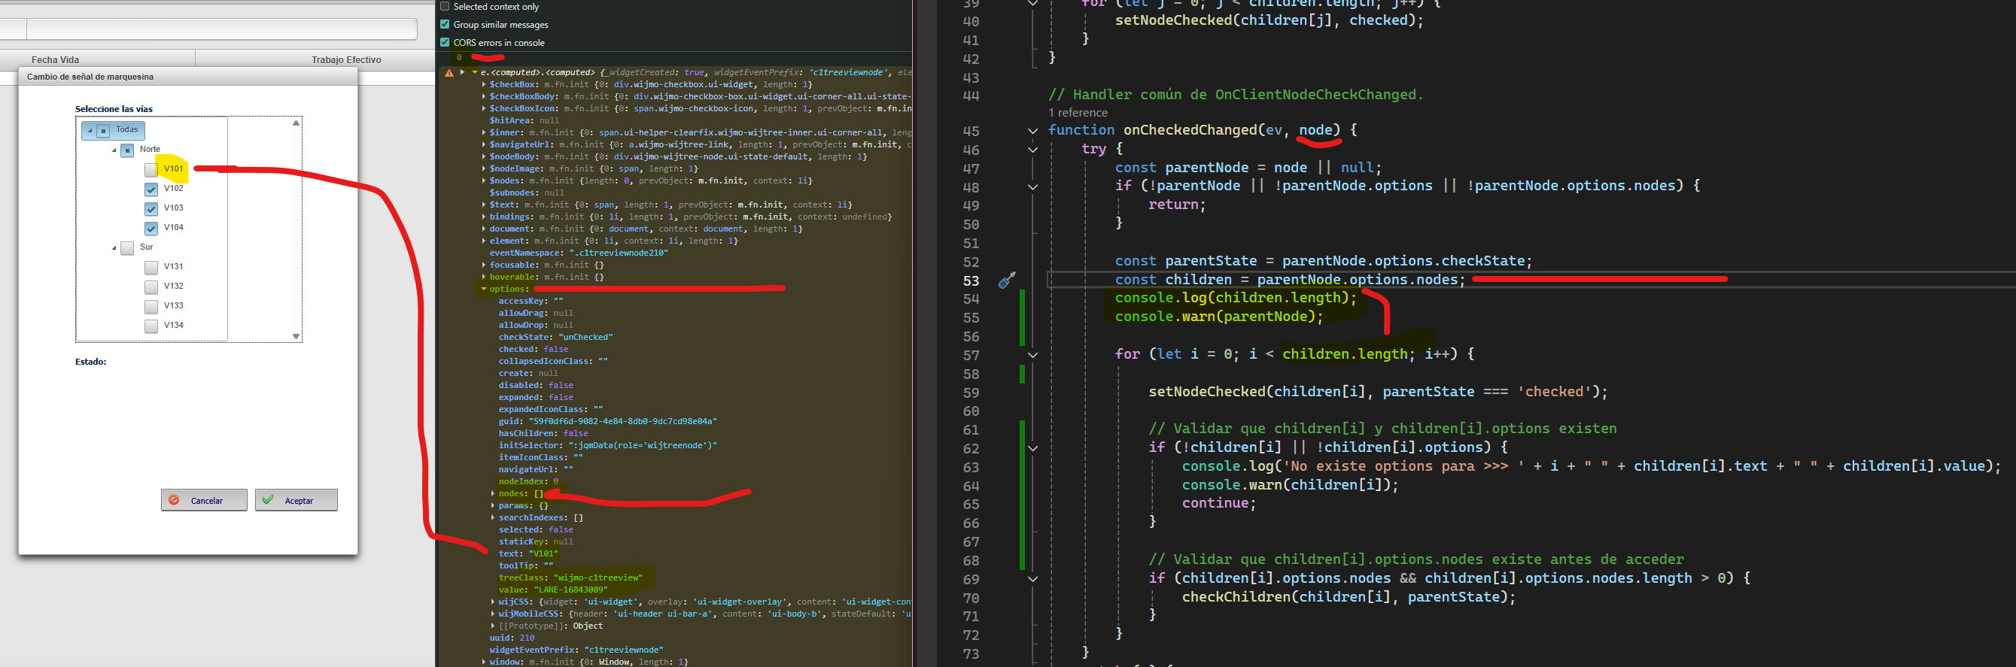Click the tree list scroll up arrow

click(x=296, y=123)
